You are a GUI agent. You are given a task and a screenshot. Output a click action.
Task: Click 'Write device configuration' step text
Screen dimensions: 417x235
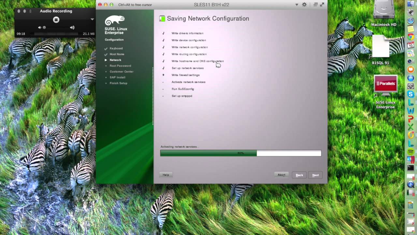point(189,40)
